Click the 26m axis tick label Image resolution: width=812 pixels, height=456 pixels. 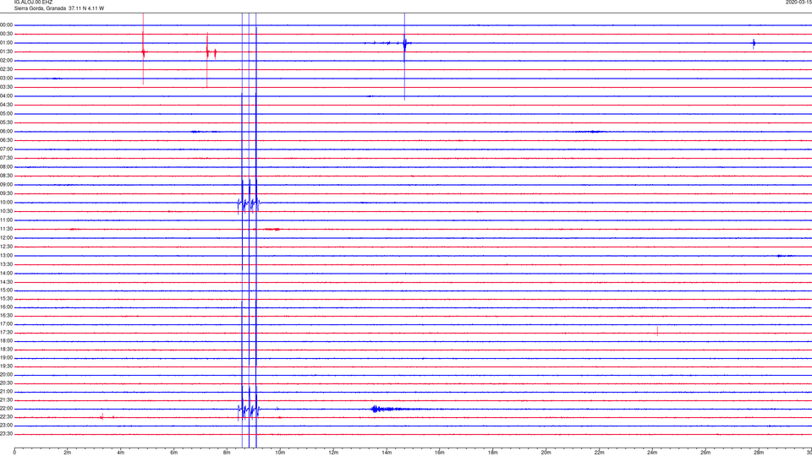pyautogui.click(x=705, y=453)
